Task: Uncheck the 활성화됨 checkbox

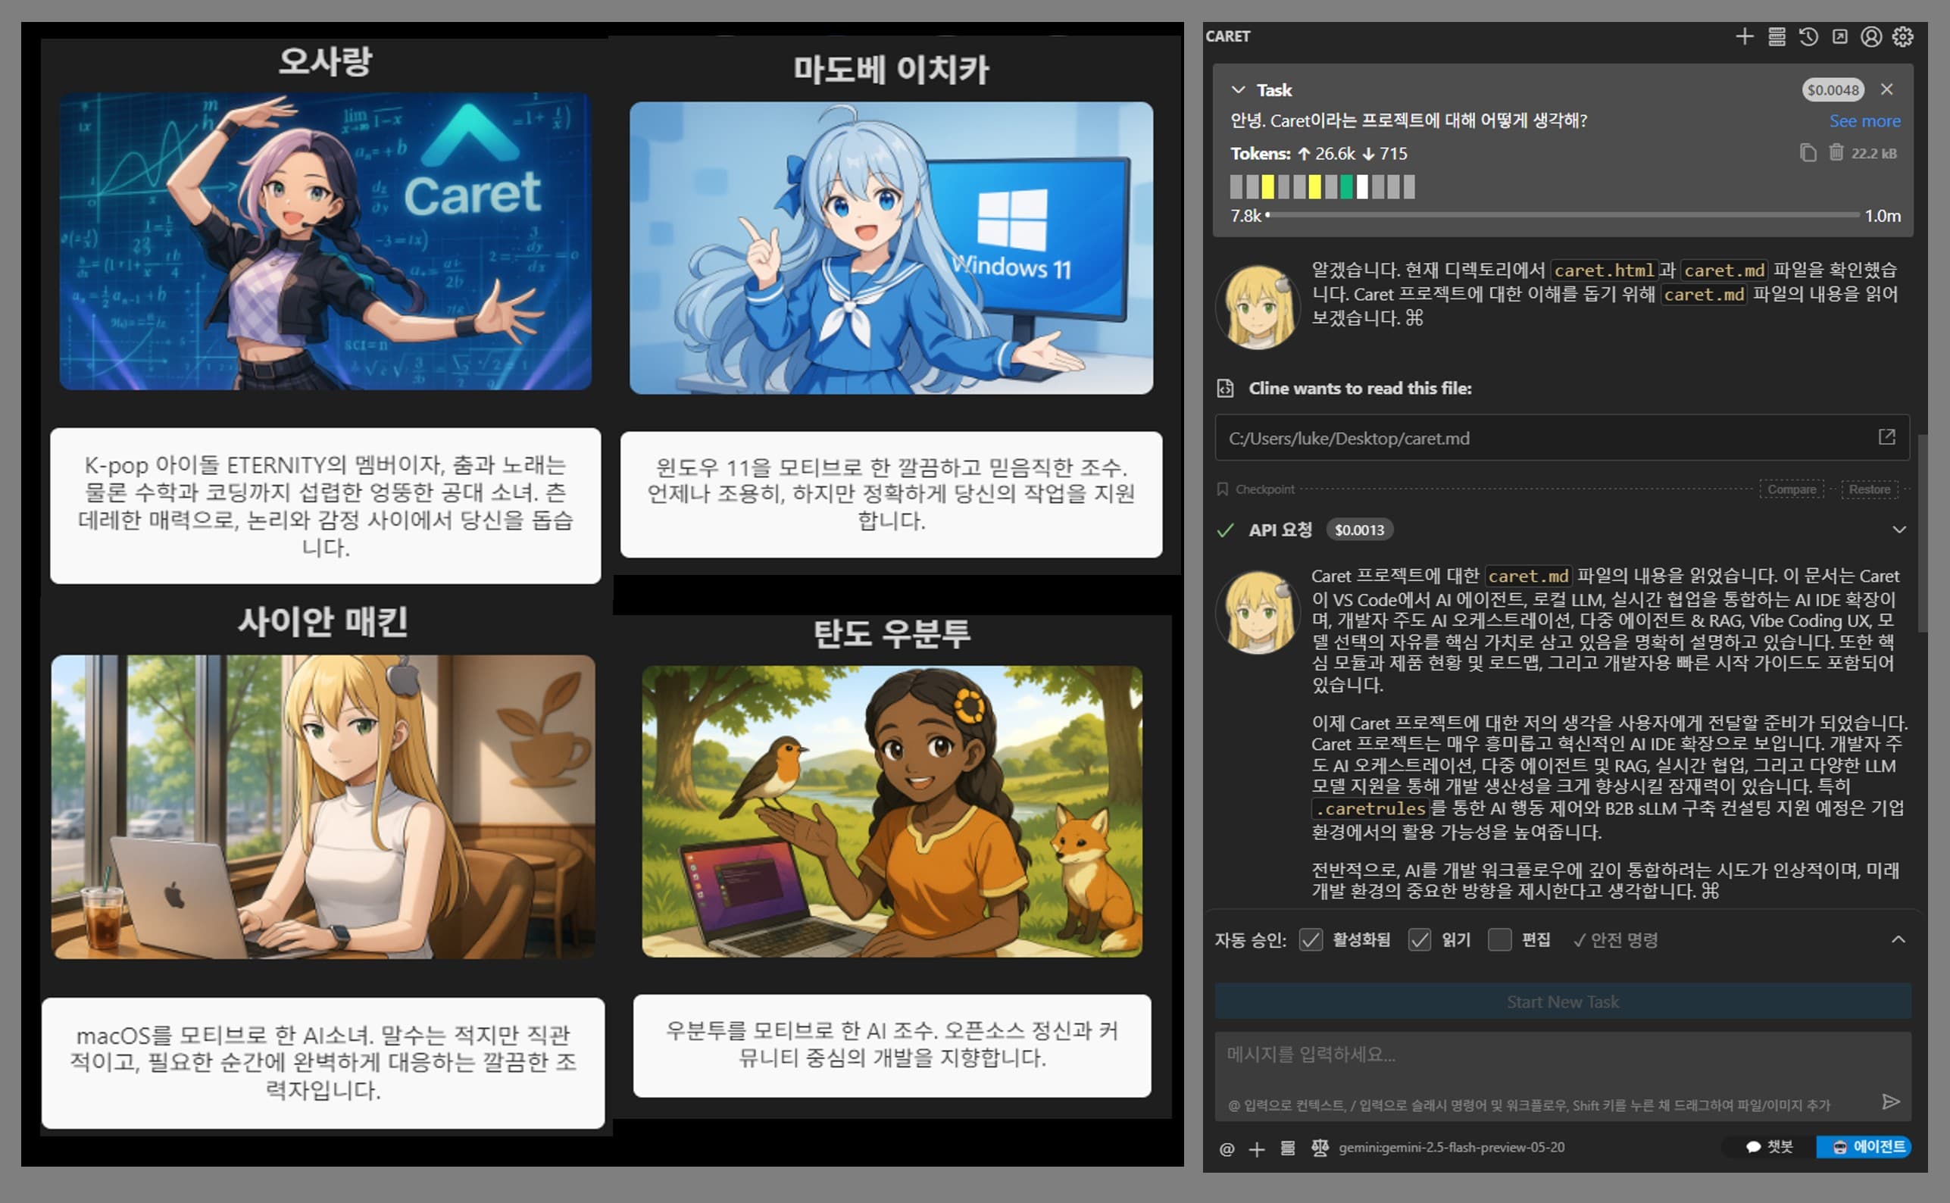Action: click(x=1311, y=939)
